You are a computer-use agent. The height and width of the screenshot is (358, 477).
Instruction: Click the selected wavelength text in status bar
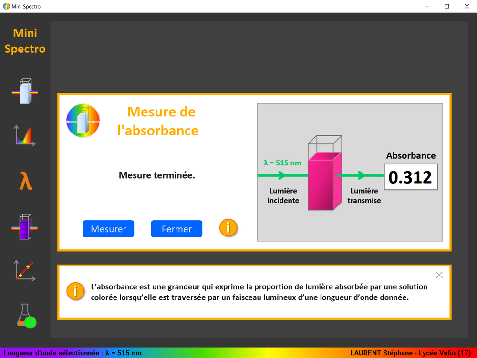click(x=73, y=353)
